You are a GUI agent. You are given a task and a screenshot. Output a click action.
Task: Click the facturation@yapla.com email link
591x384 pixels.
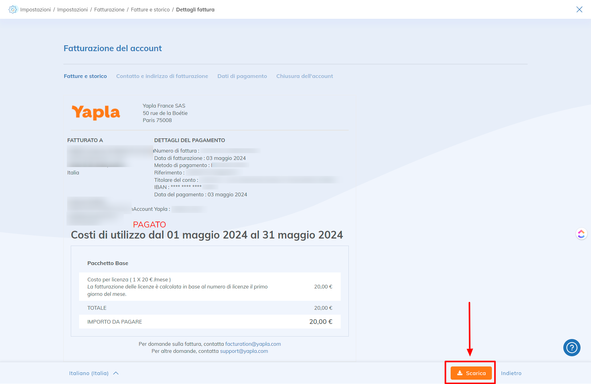(x=253, y=344)
